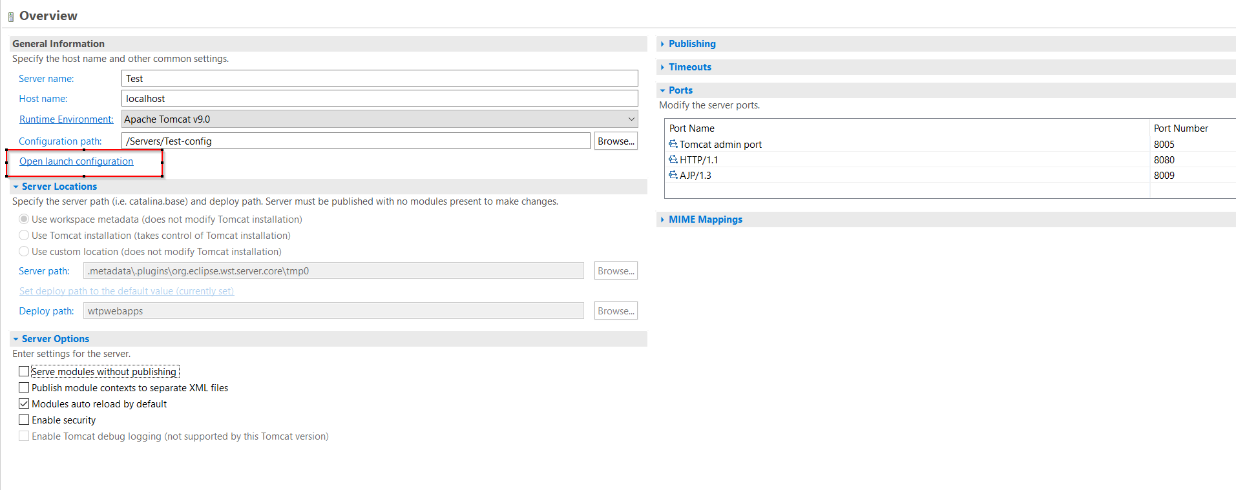
Task: Click the HTTP/1.1 port row icon
Action: pyautogui.click(x=673, y=159)
